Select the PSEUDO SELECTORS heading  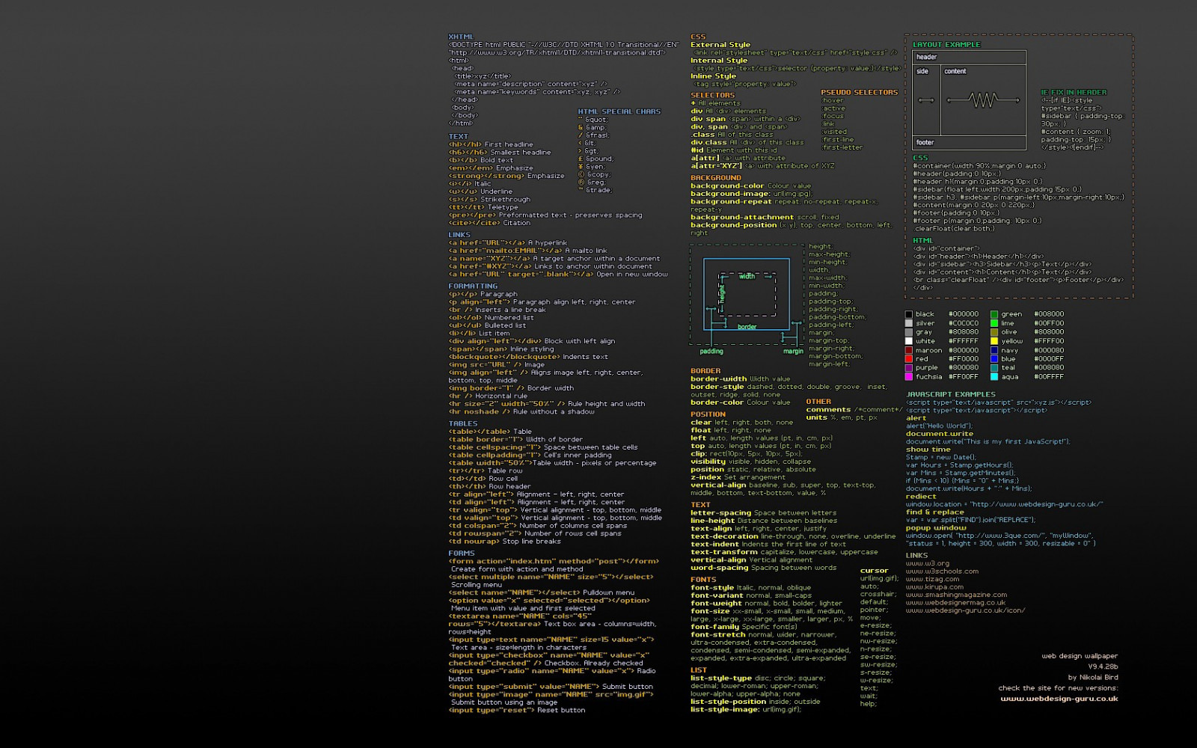(859, 92)
